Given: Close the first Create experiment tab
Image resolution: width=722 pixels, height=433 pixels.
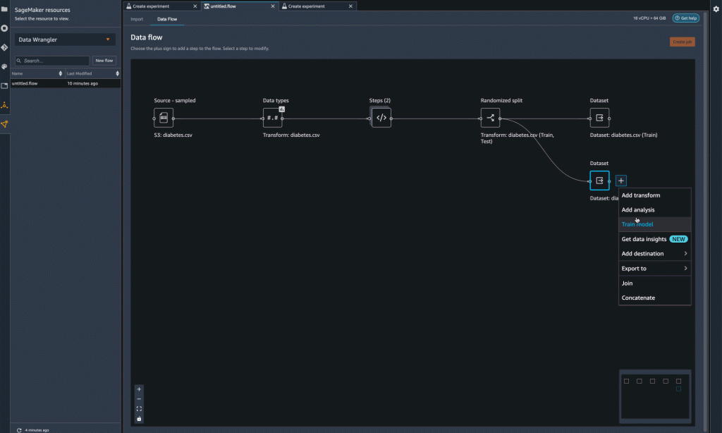Looking at the screenshot, I should [x=195, y=6].
